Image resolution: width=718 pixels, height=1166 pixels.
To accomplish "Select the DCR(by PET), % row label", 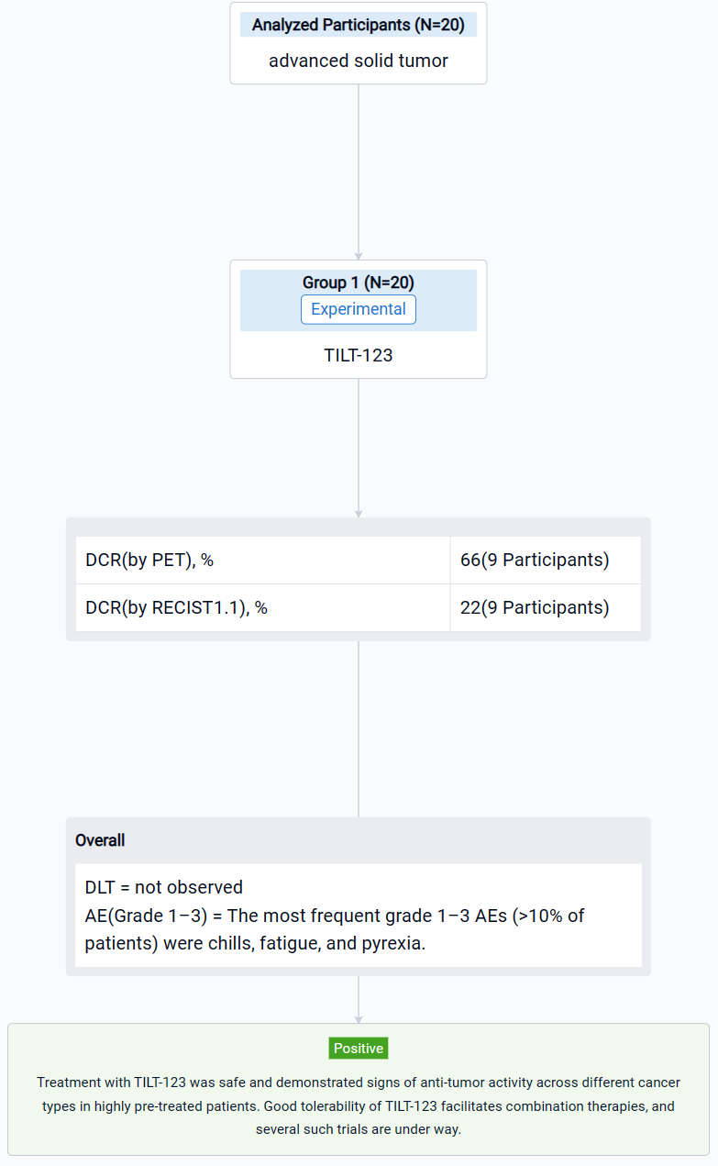I will [x=149, y=560].
